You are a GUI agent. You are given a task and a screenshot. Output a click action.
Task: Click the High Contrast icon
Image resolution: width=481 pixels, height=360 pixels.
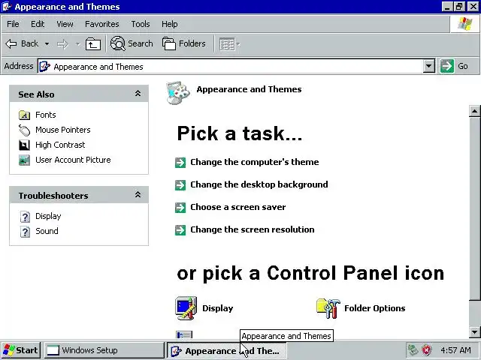[24, 145]
